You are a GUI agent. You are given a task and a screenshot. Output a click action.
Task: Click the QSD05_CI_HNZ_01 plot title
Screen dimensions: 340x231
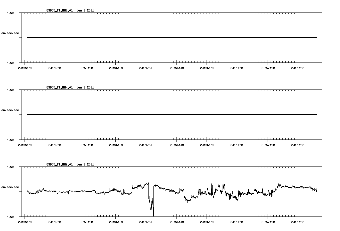(x=70, y=164)
